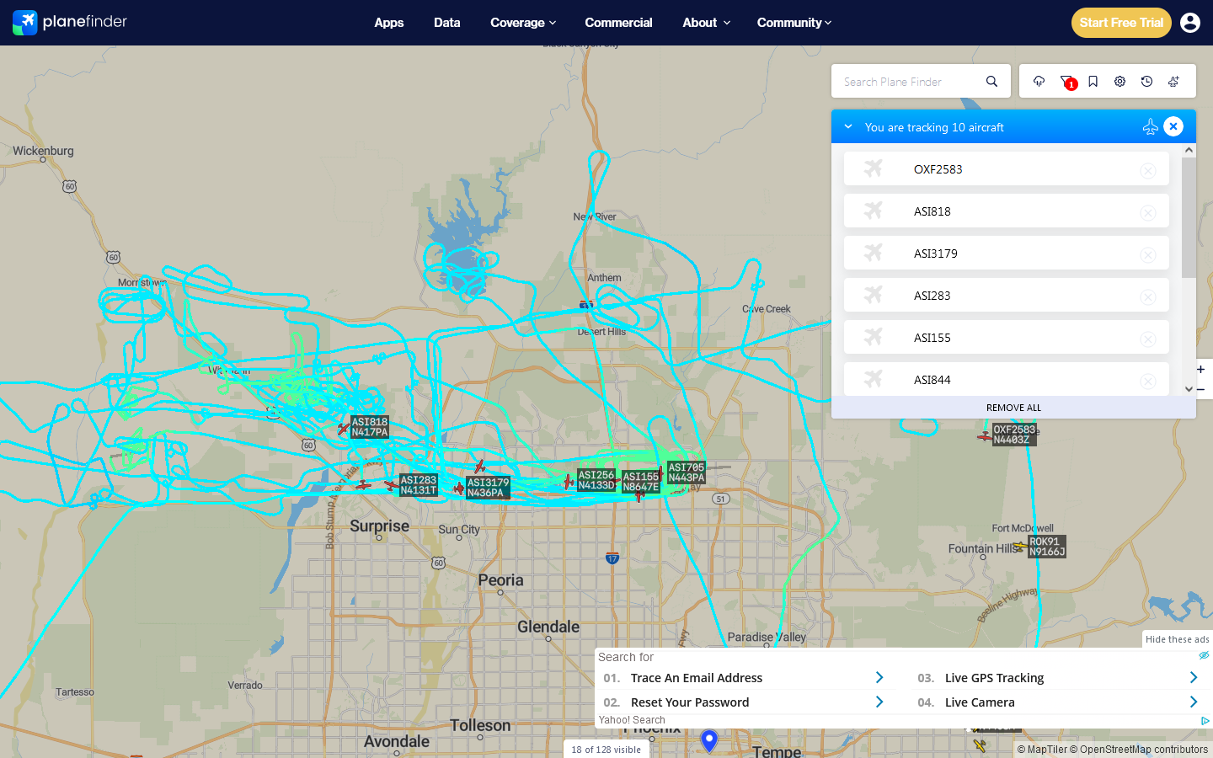Zoom in on the map
1213x758 pixels.
click(x=1200, y=369)
